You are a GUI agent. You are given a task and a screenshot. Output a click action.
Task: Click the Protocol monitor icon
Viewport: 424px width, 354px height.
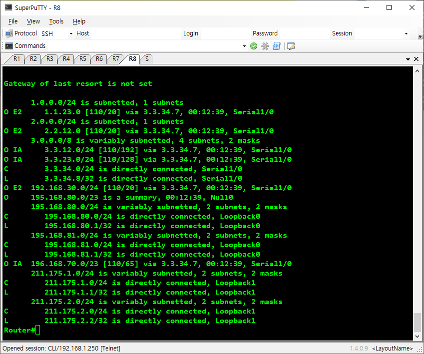9,33
